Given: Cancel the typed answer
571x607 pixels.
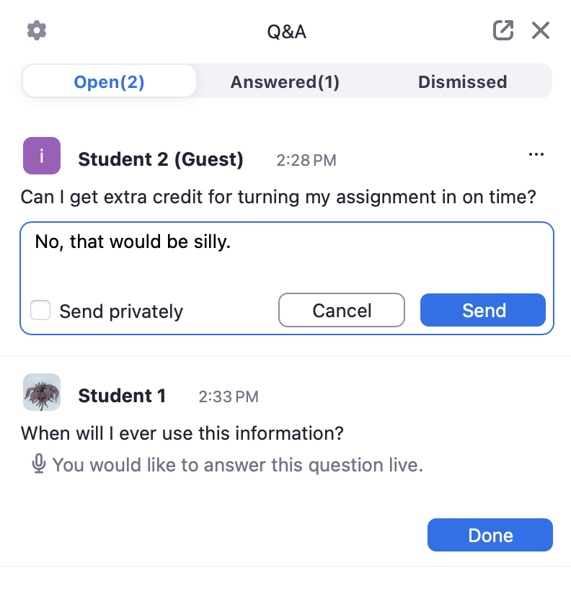Looking at the screenshot, I should pyautogui.click(x=342, y=311).
